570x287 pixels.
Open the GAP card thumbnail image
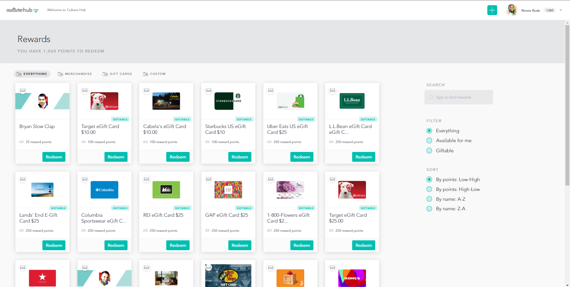click(228, 190)
